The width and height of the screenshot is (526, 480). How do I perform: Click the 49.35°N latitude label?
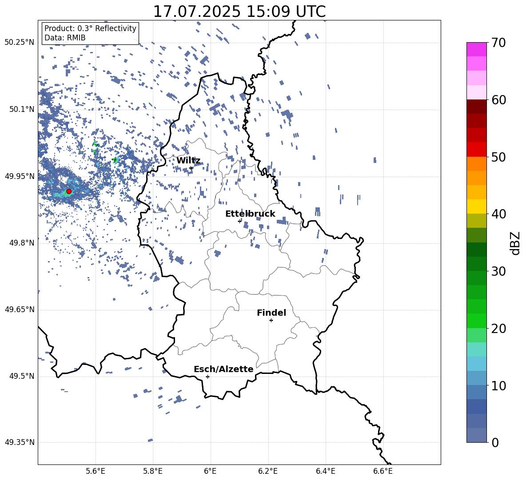pos(20,442)
